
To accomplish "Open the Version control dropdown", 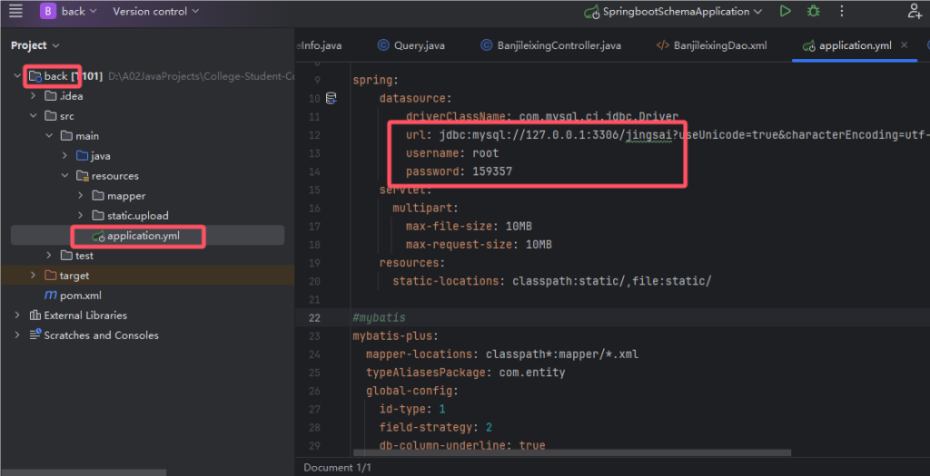I will [x=156, y=11].
